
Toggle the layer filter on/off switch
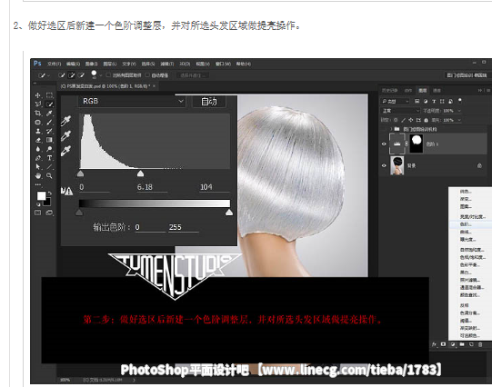[x=460, y=101]
